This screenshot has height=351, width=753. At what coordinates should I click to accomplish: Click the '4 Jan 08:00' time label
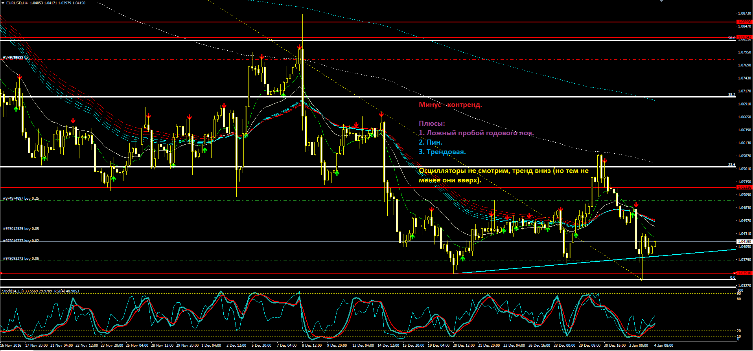(x=664, y=345)
